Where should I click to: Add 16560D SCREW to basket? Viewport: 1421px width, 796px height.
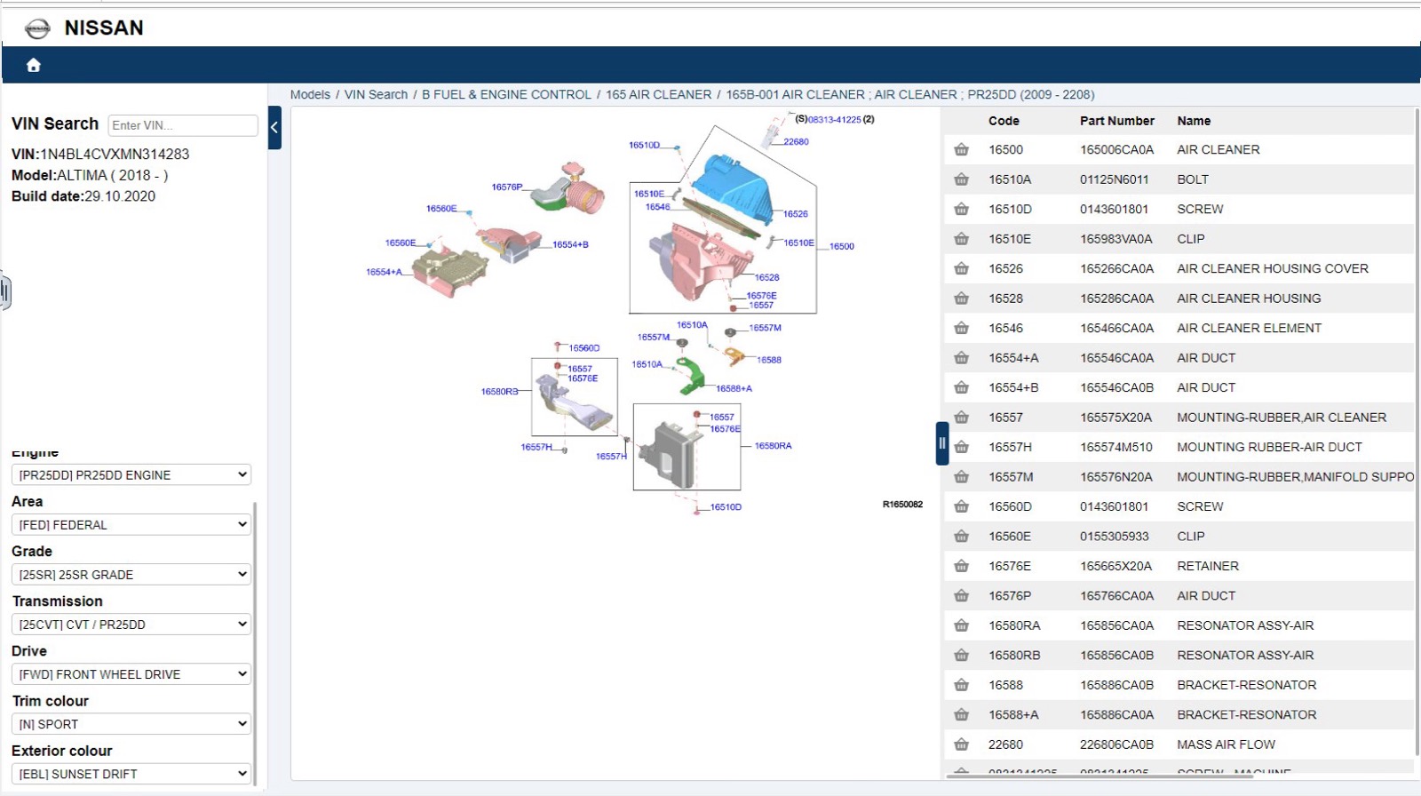click(x=962, y=507)
